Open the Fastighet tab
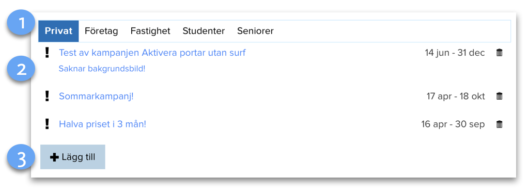The image size is (528, 192). 150,31
